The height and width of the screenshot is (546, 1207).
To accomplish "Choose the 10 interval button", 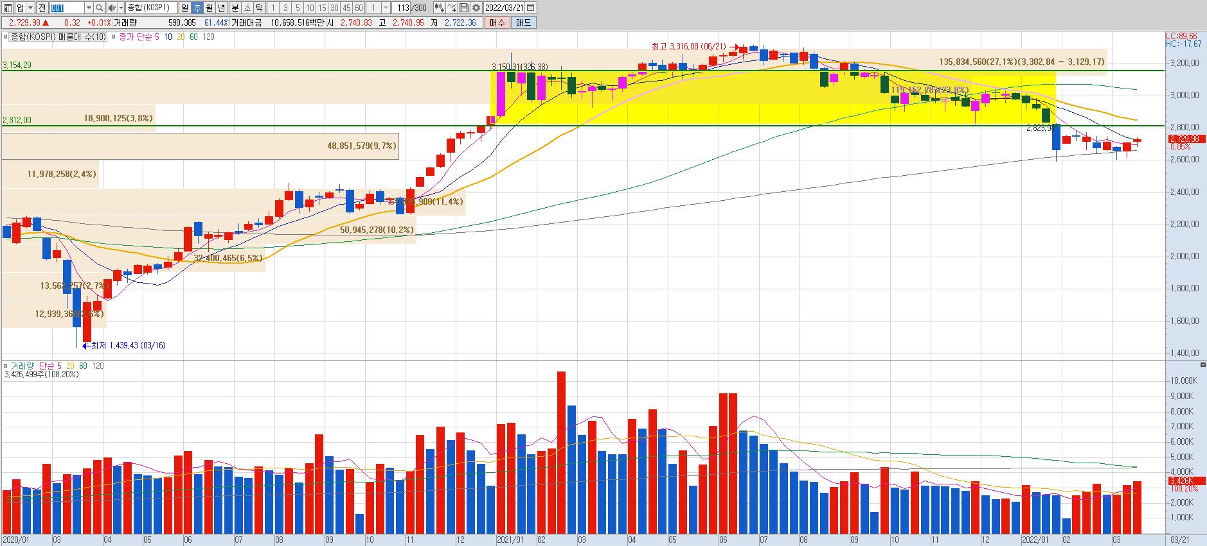I will [310, 8].
